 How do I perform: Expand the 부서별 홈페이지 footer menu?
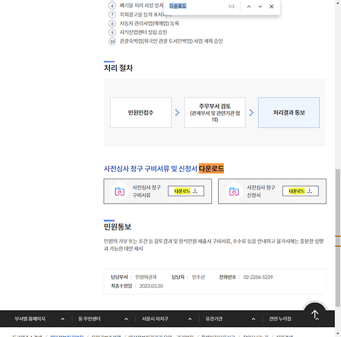coord(40,319)
